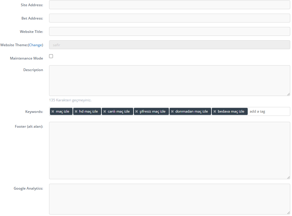Click the Google Analytics resize corner
The height and width of the screenshot is (216, 292).
(x=288, y=213)
